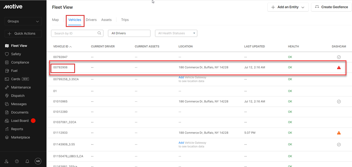Click the Create Geofence button
Screen dimensions: 352x167
click(x=331, y=7)
